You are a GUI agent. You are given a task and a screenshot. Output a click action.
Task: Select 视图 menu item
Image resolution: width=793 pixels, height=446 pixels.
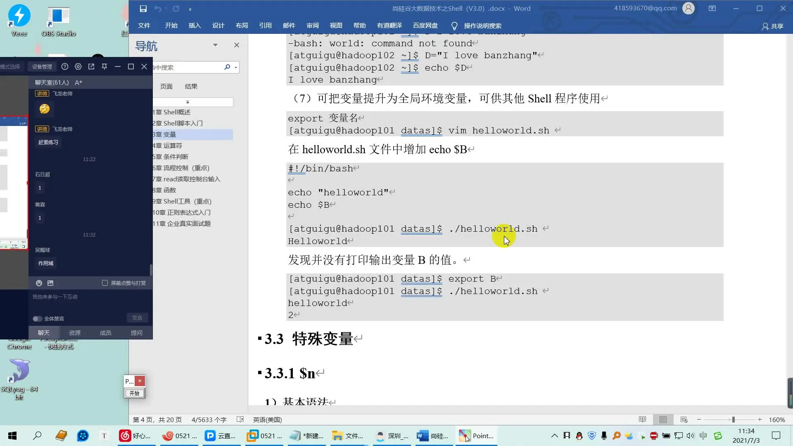[x=336, y=26]
